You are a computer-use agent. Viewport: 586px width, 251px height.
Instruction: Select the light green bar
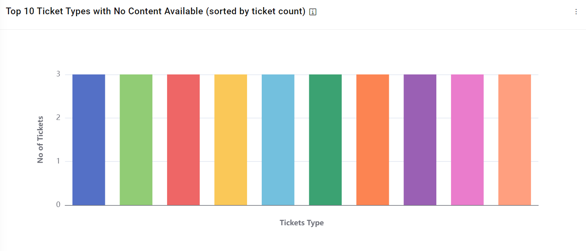[x=136, y=140]
